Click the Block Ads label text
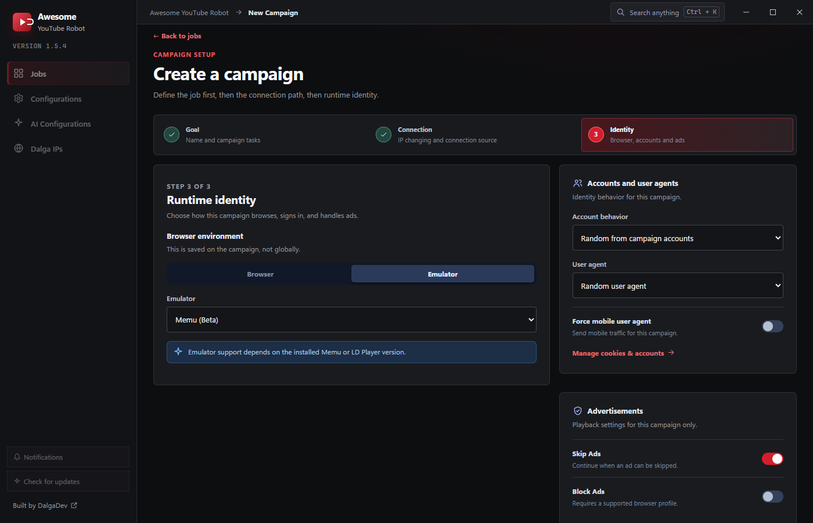Image resolution: width=813 pixels, height=523 pixels. coord(588,492)
